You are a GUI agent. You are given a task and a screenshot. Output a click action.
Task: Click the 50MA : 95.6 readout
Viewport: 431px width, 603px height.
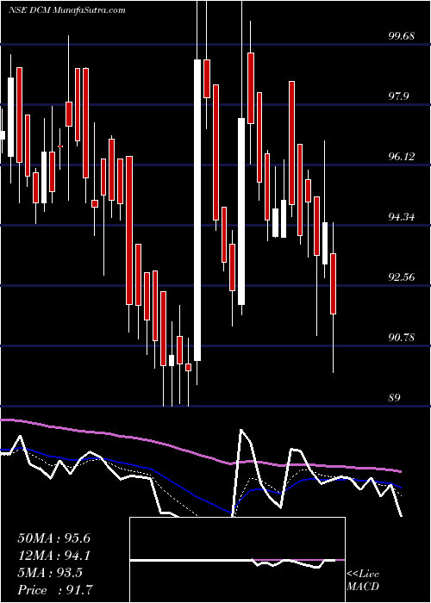point(53,538)
